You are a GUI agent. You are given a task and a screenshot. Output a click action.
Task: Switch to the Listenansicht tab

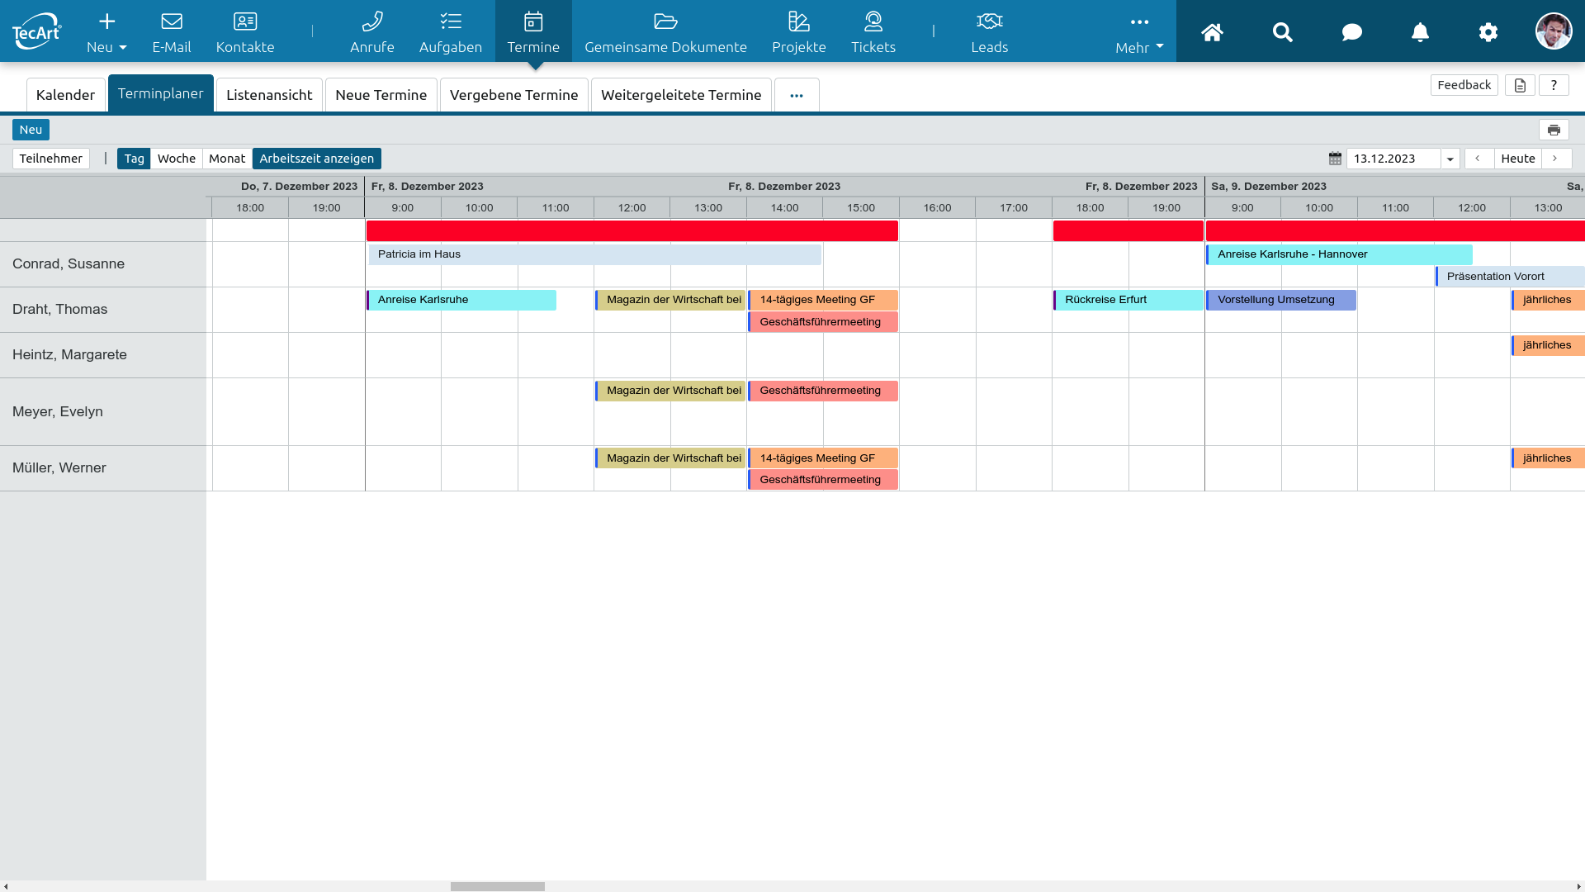tap(269, 95)
